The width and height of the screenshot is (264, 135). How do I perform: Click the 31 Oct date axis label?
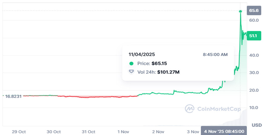tap(88, 131)
